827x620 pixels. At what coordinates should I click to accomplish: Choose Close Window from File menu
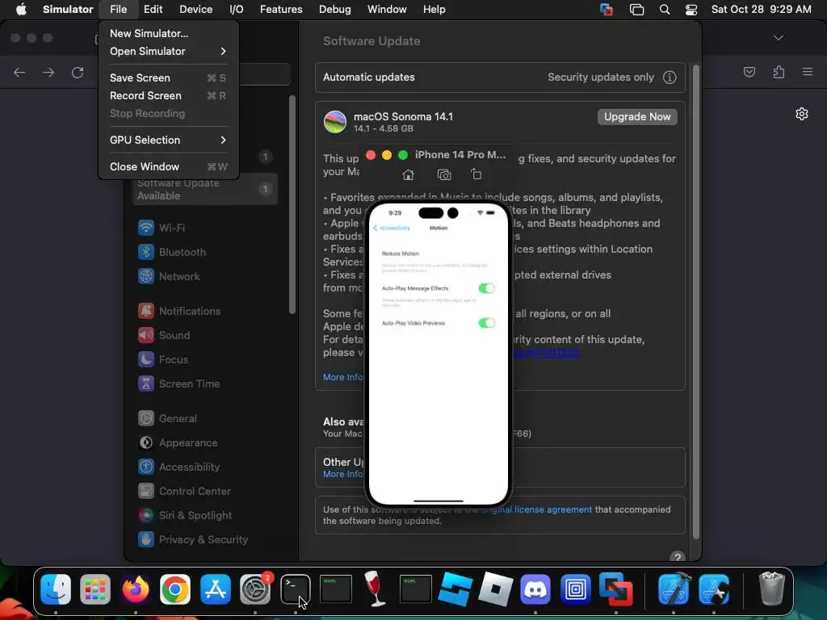[x=168, y=166]
